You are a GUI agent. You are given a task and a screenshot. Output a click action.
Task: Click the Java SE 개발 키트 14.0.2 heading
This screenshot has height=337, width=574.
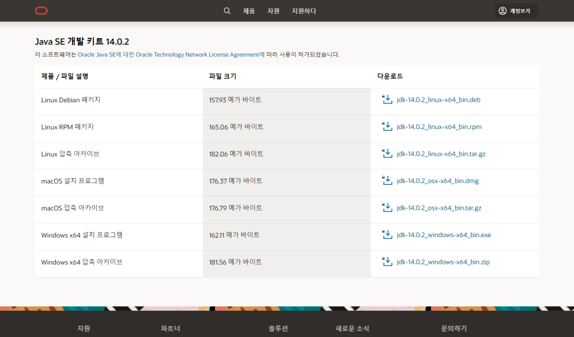82,42
